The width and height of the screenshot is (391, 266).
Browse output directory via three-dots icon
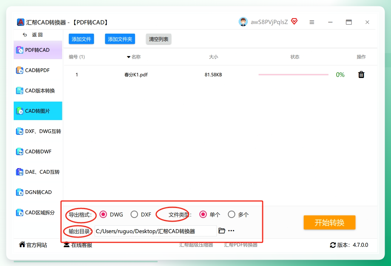(x=231, y=231)
